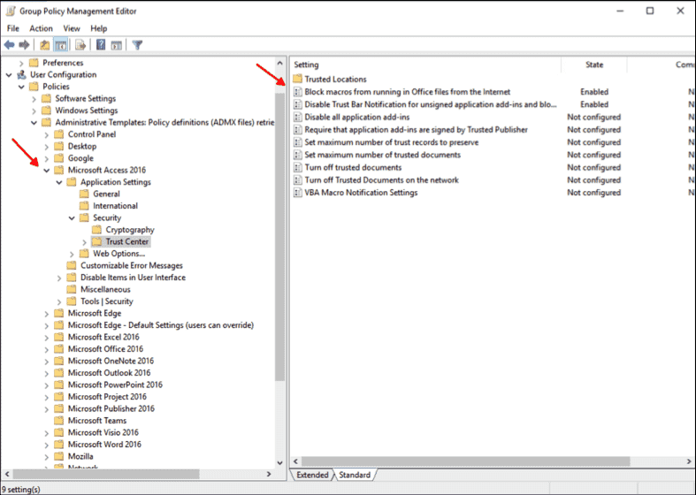
Task: Select the International folder
Action: (x=115, y=206)
